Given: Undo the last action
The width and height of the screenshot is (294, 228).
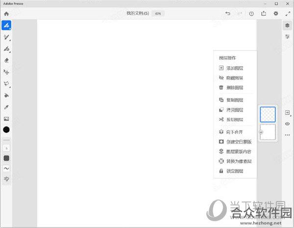Looking at the screenshot, I should [x=228, y=14].
